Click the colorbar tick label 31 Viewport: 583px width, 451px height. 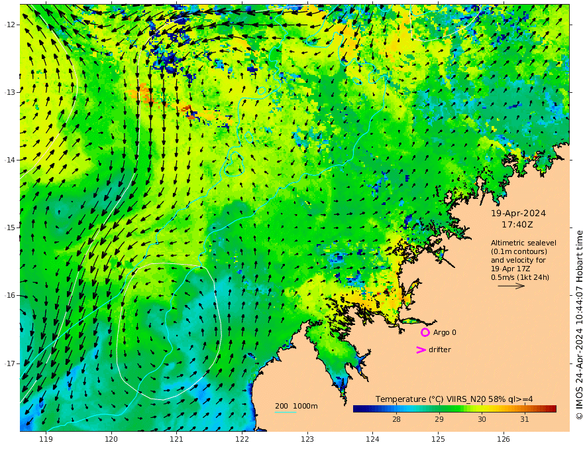click(525, 419)
